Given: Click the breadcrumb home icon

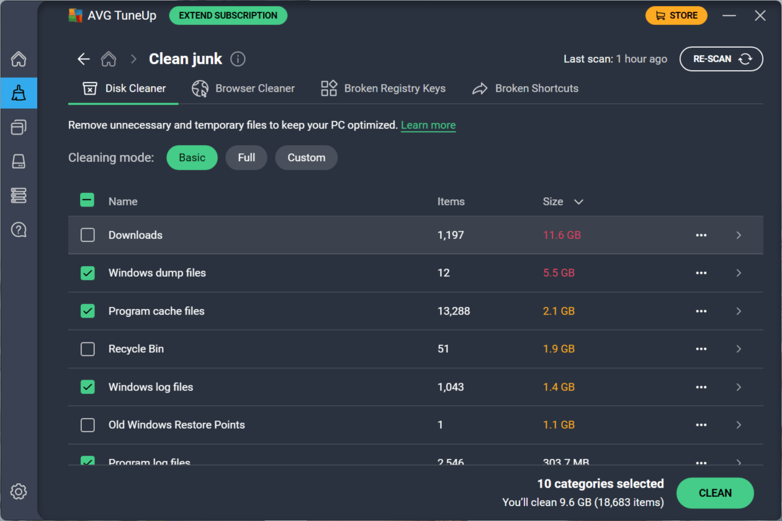Looking at the screenshot, I should click(x=109, y=59).
